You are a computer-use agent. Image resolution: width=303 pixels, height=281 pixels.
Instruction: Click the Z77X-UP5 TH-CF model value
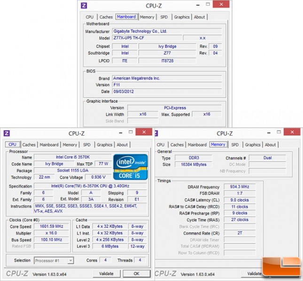(x=147, y=38)
